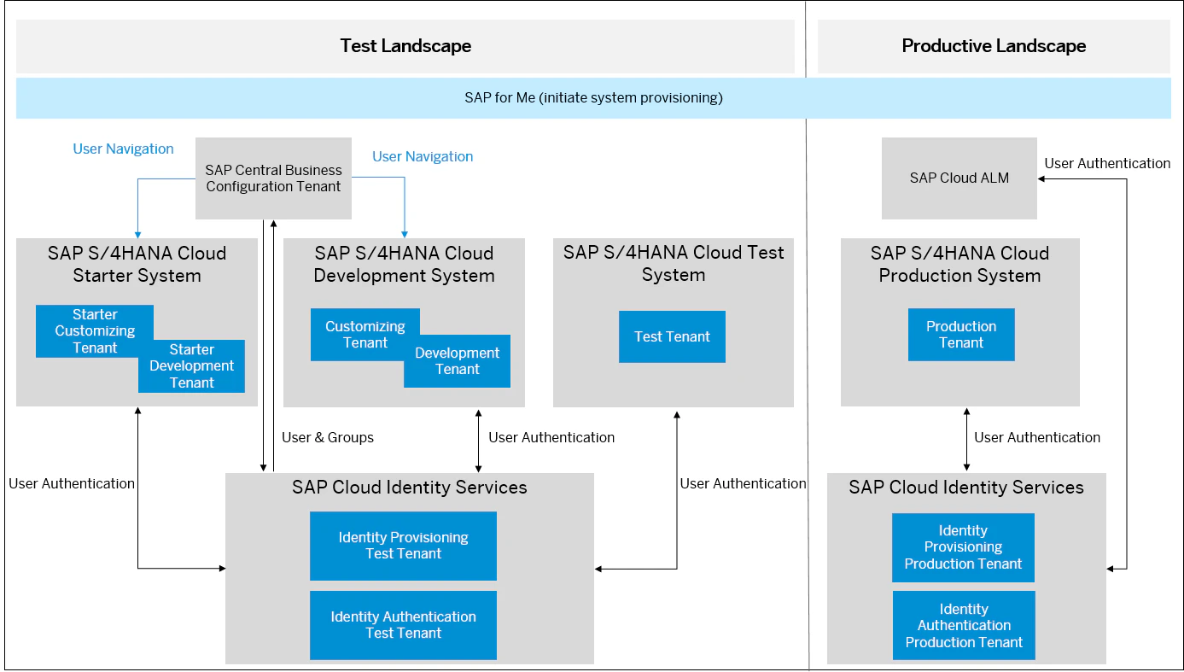1184x672 pixels.
Task: Click User Authentication label below the Test System
Action: pos(743,483)
